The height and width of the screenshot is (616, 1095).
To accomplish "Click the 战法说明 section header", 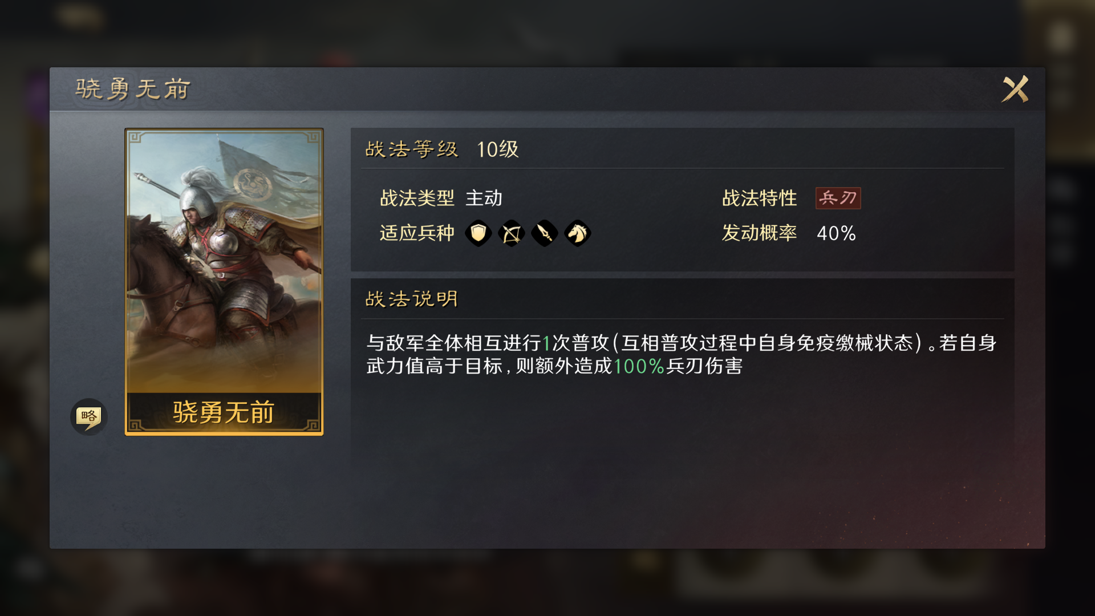I will 411,298.
